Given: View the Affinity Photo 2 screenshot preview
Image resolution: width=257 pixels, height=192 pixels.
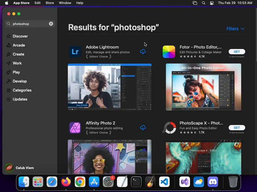Looking at the screenshot, I should click(110, 156).
